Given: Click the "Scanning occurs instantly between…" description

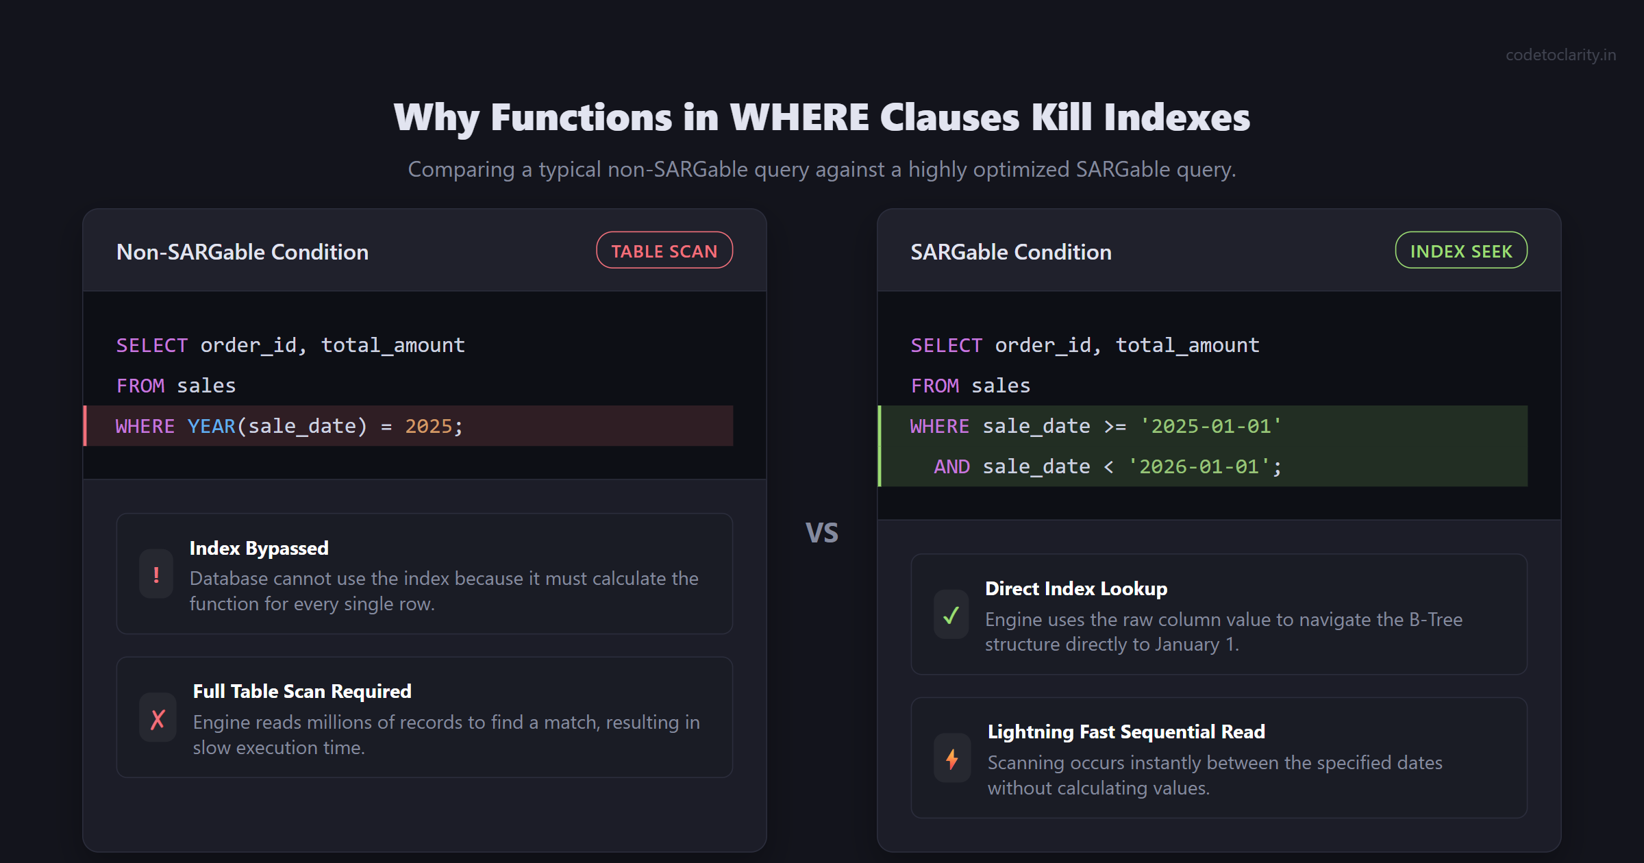Looking at the screenshot, I should click(1215, 775).
